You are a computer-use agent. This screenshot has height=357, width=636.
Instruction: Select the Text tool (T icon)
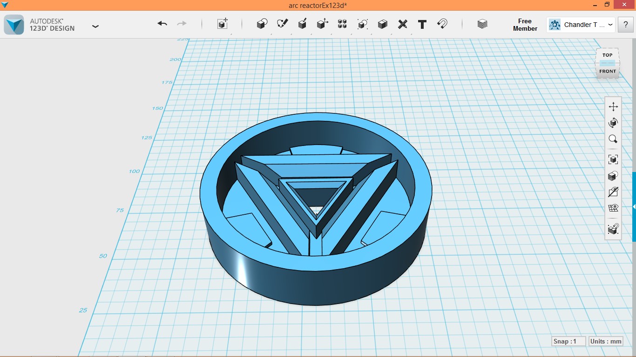422,24
